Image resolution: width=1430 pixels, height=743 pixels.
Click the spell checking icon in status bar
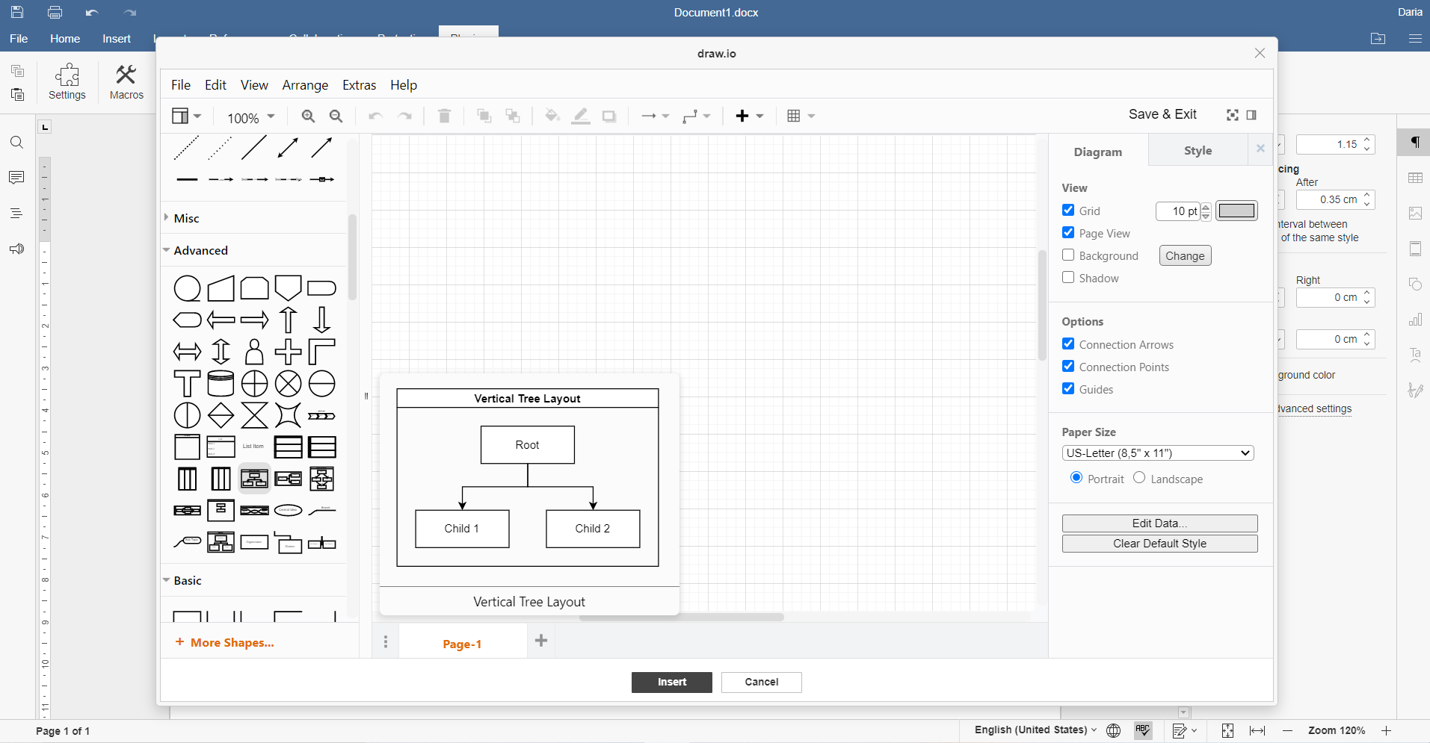[1143, 730]
